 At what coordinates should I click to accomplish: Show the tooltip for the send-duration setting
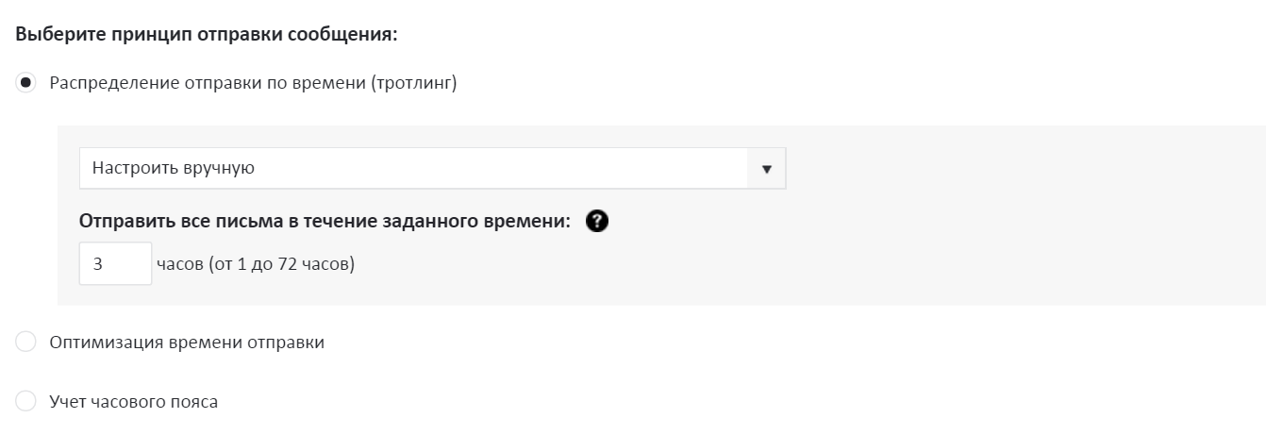(x=596, y=222)
